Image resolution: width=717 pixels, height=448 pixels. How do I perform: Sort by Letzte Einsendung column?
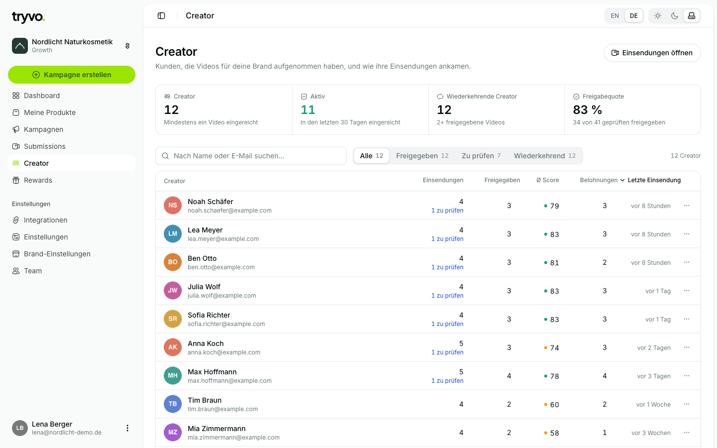tap(650, 180)
